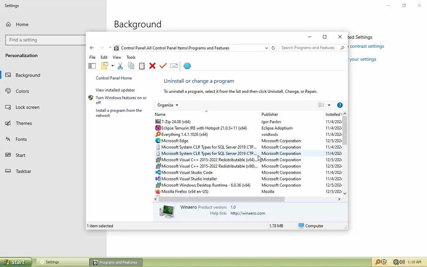The height and width of the screenshot is (267, 427).
Task: Go back with the back arrow
Action: (92, 48)
